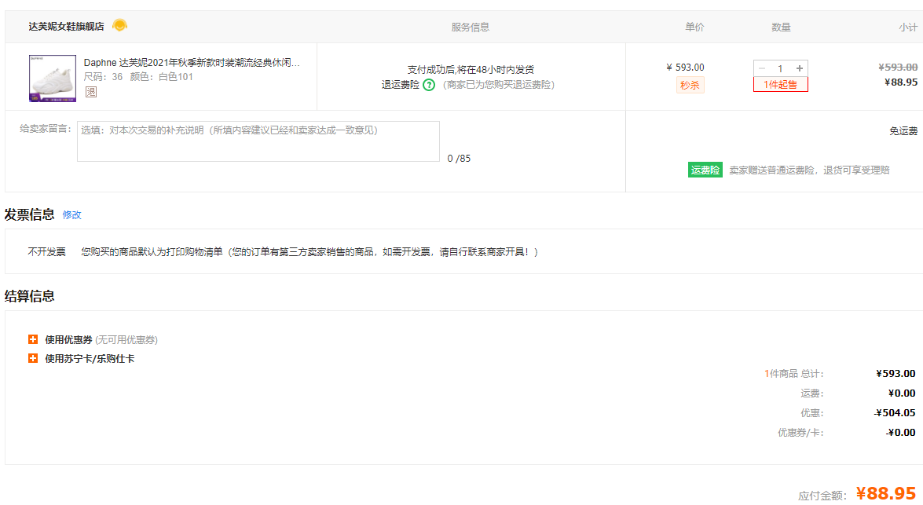Click the green 运费险 badge
Image resolution: width=923 pixels, height=505 pixels.
705,170
